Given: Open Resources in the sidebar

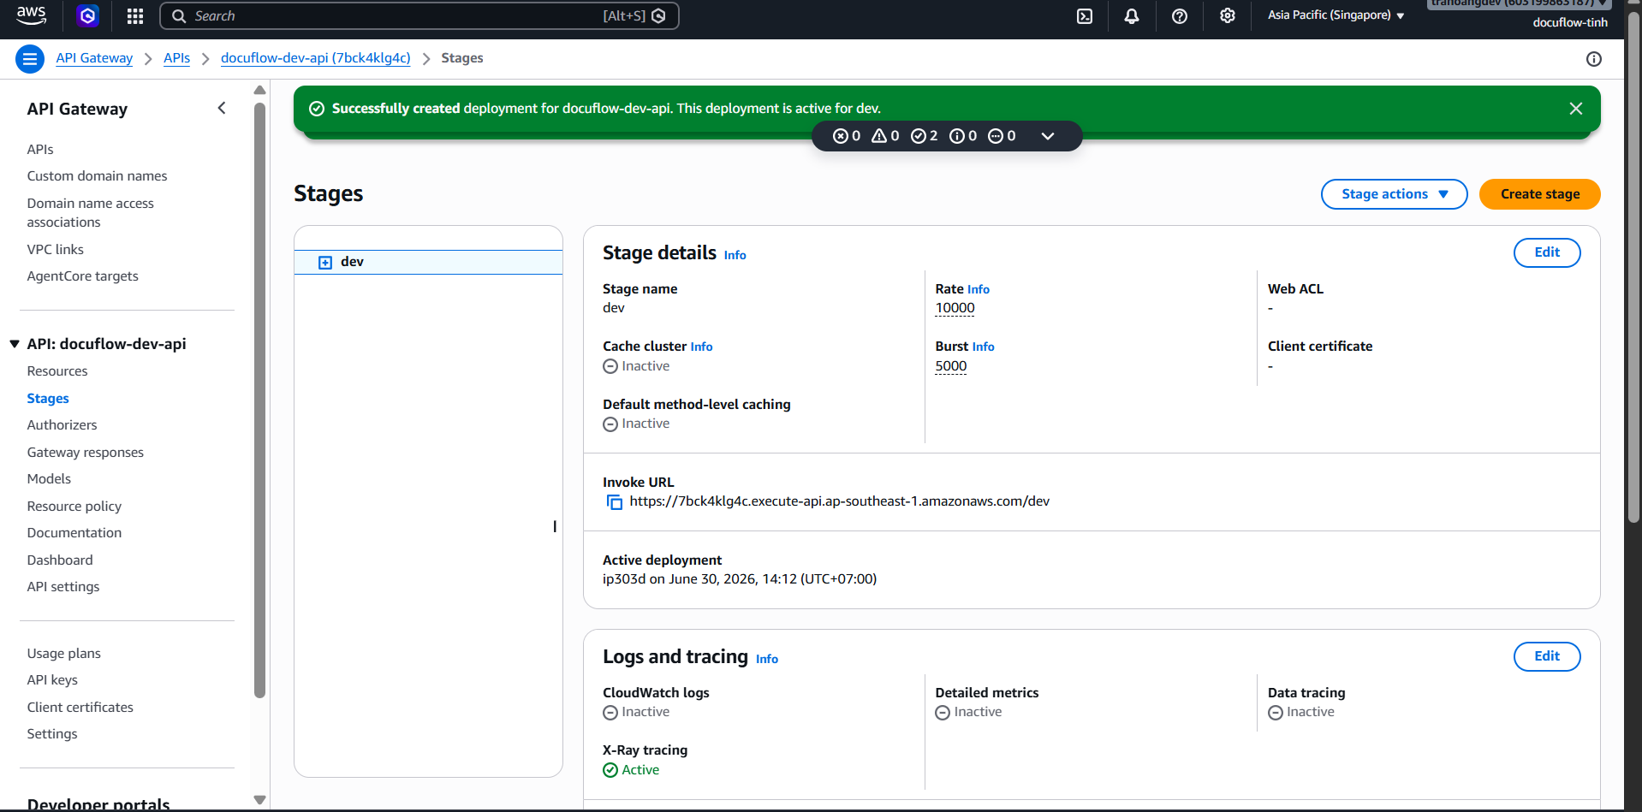Looking at the screenshot, I should click(57, 371).
